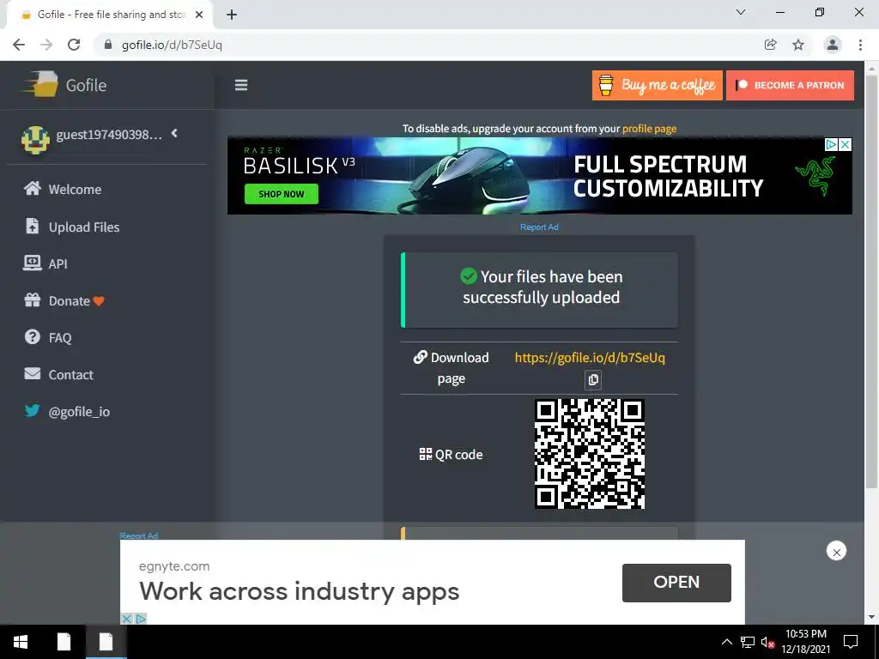Click Become a Patron button

click(x=790, y=85)
